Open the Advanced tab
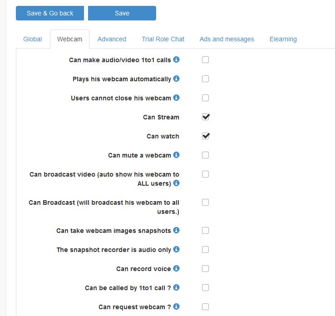The width and height of the screenshot is (335, 316). pyautogui.click(x=112, y=39)
